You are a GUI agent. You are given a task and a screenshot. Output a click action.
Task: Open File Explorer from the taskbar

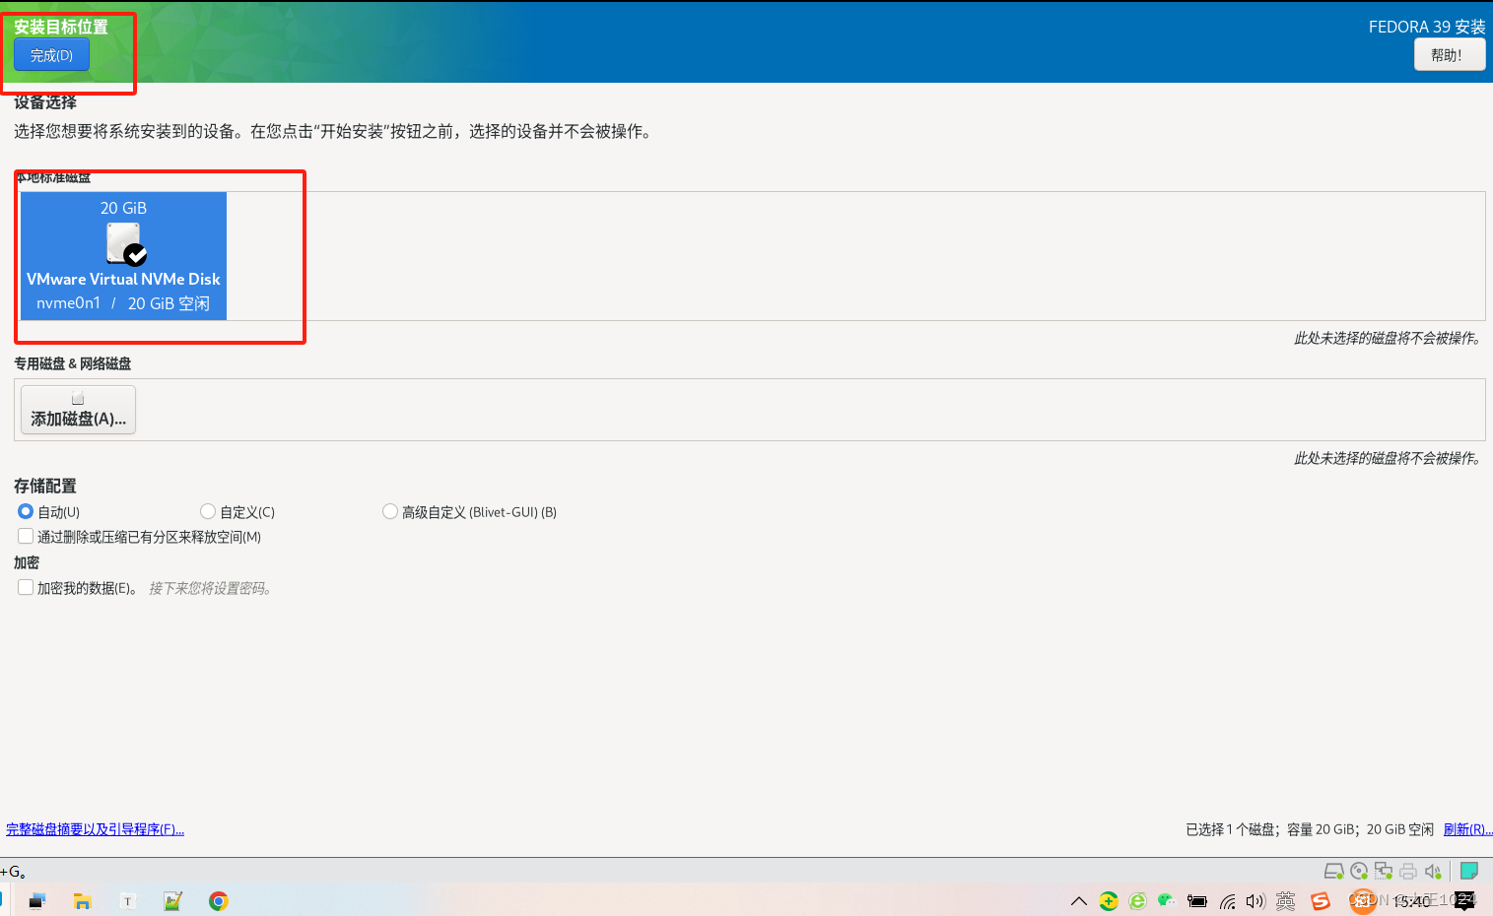pyautogui.click(x=83, y=900)
